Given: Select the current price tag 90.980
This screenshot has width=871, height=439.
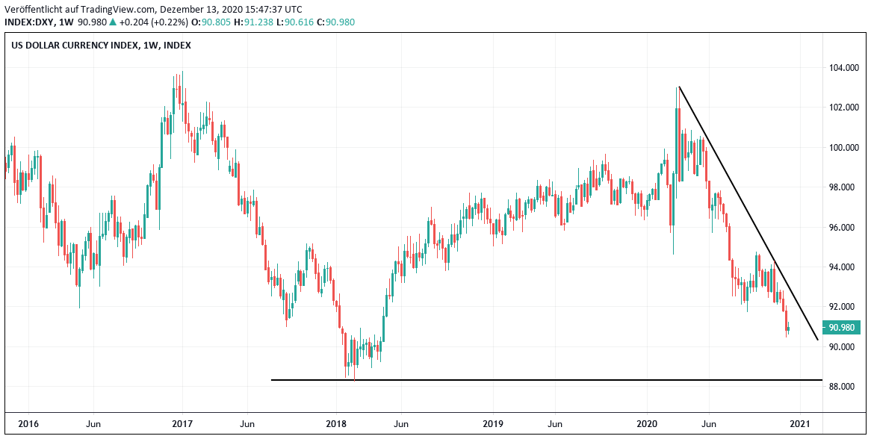Looking at the screenshot, I should tap(842, 327).
